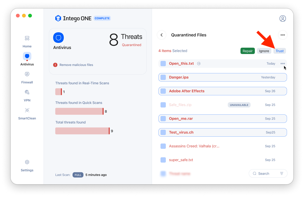Click the Real-Time Scans threats bar
Screen dimensions: 304x197
coord(59,92)
